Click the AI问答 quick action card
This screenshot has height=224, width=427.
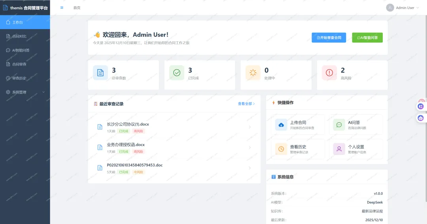click(356, 125)
